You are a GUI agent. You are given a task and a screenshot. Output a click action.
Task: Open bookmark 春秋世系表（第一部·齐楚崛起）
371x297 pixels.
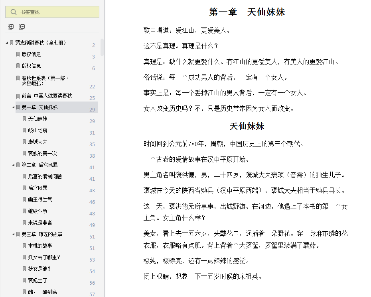pyautogui.click(x=45, y=81)
